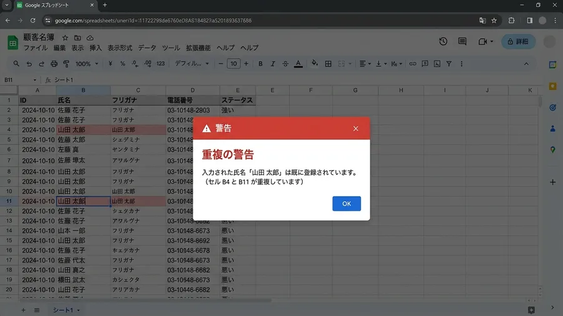563x316 pixels.
Task: Click the merge cells icon
Action: point(342,64)
